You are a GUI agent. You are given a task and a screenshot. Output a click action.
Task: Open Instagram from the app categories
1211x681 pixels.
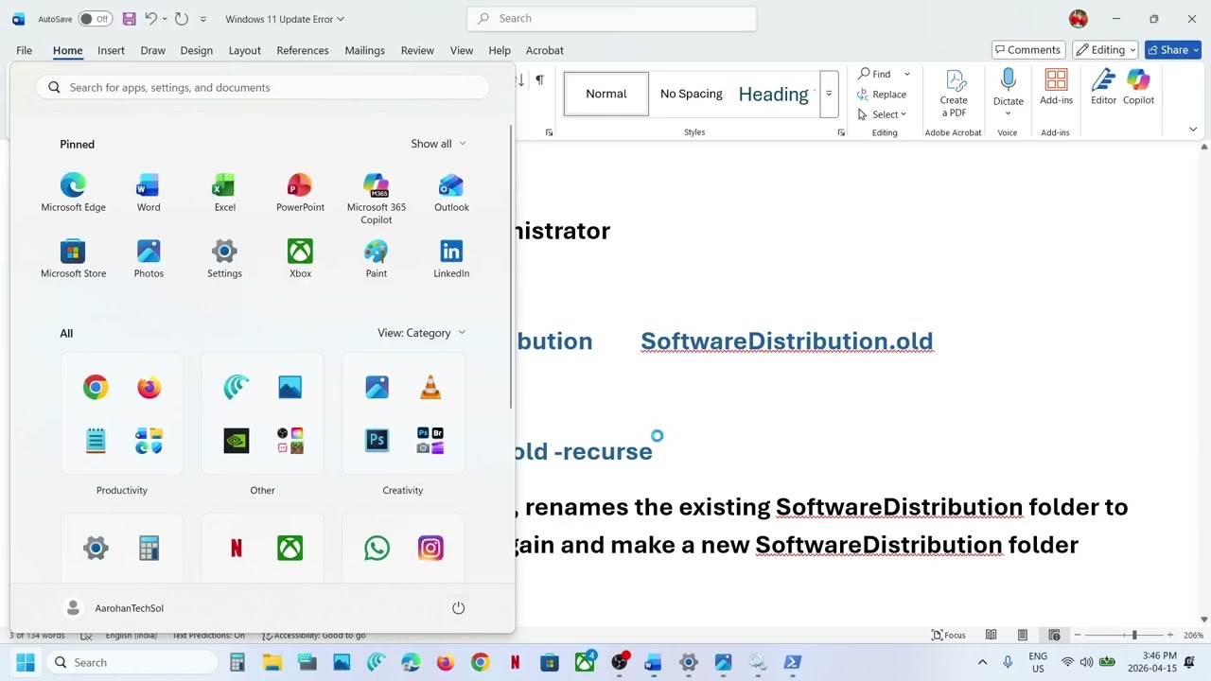coord(430,548)
